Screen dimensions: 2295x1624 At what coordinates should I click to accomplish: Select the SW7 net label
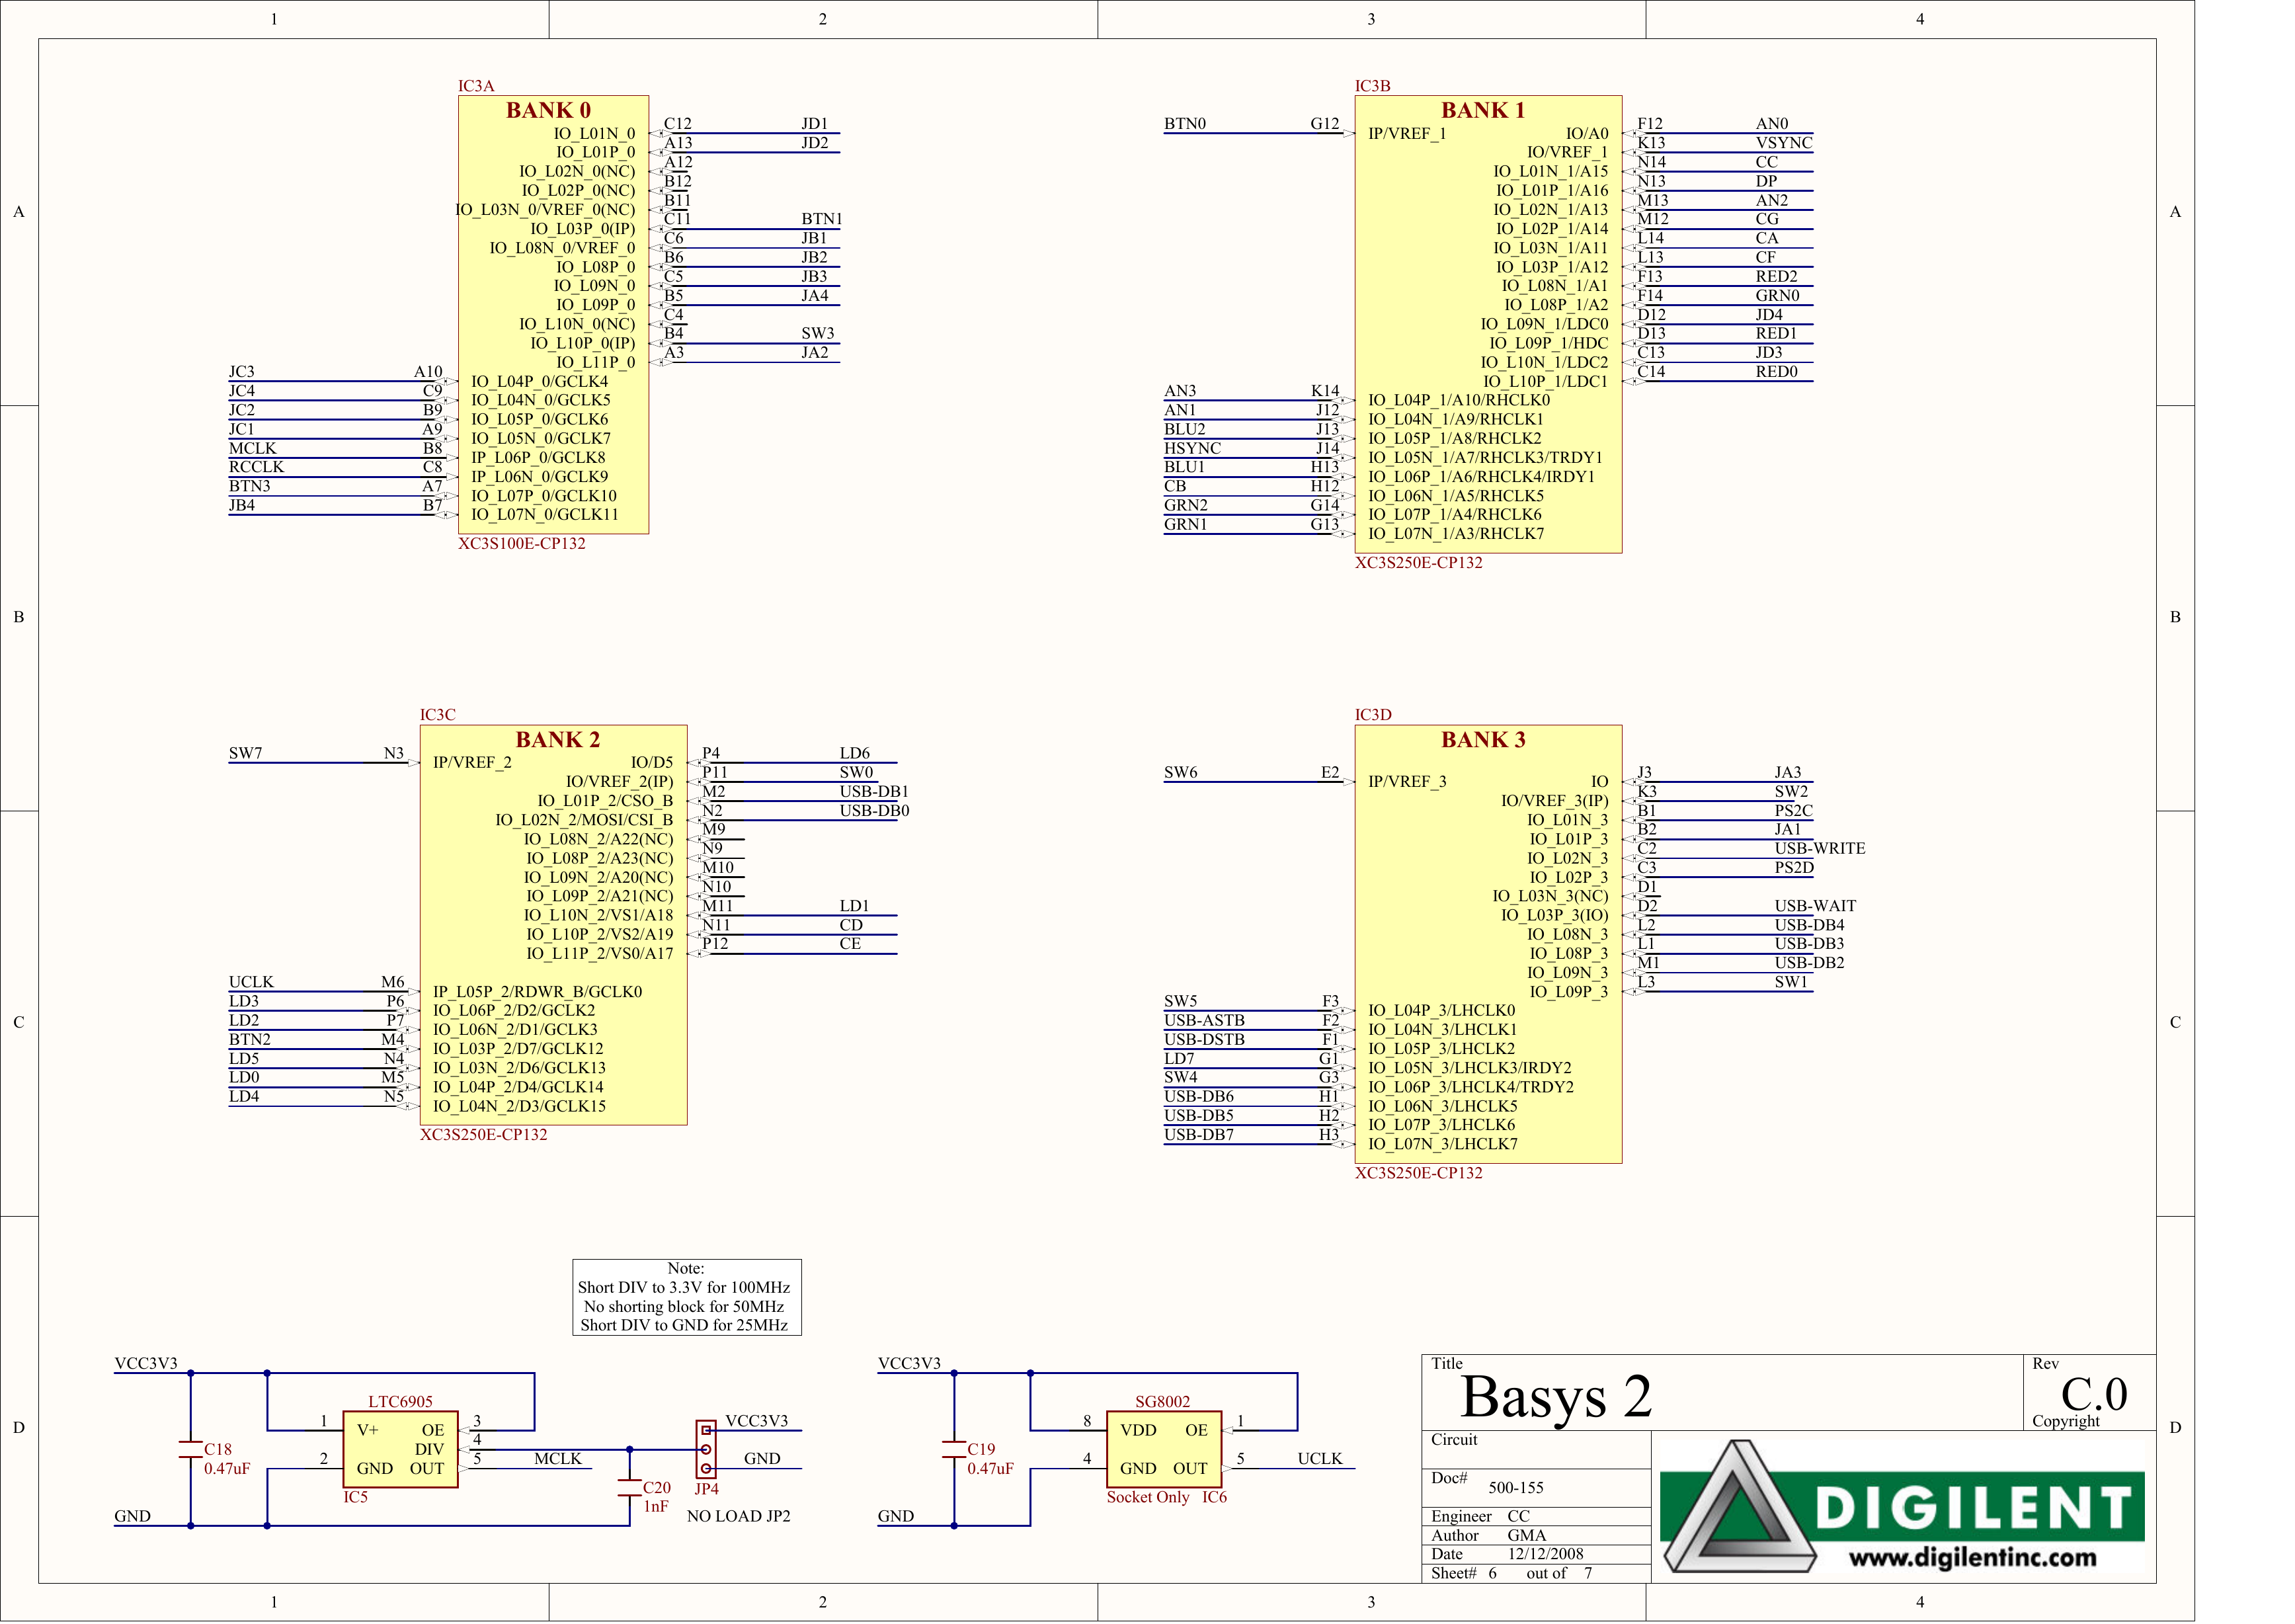(x=246, y=753)
